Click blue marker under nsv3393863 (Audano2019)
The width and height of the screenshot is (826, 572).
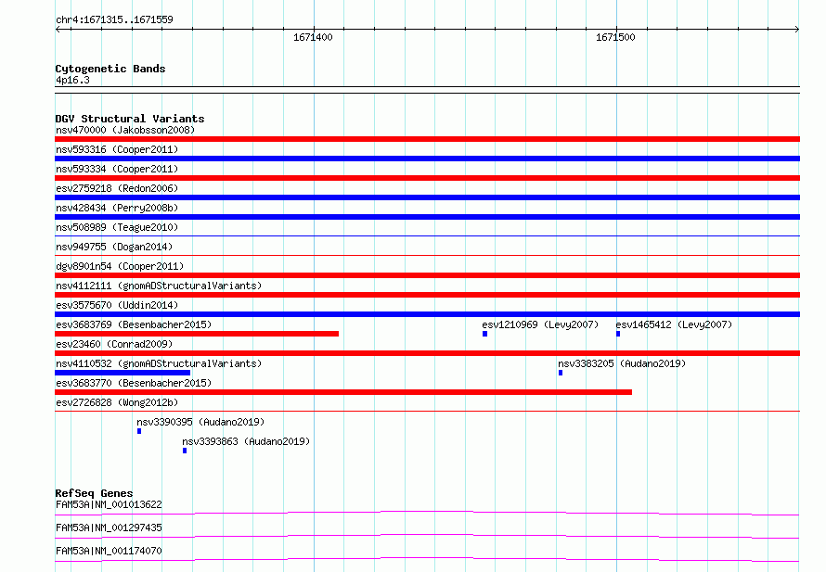[185, 451]
